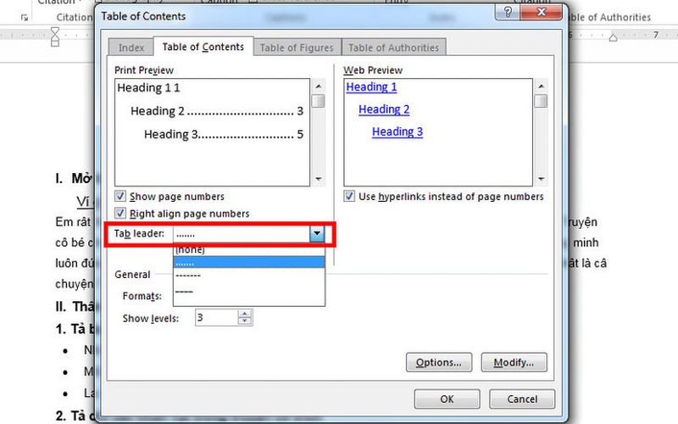Viewport: 678px width, 424px height.
Task: Click Heading 3 entry in Print Preview
Action: pos(224,135)
